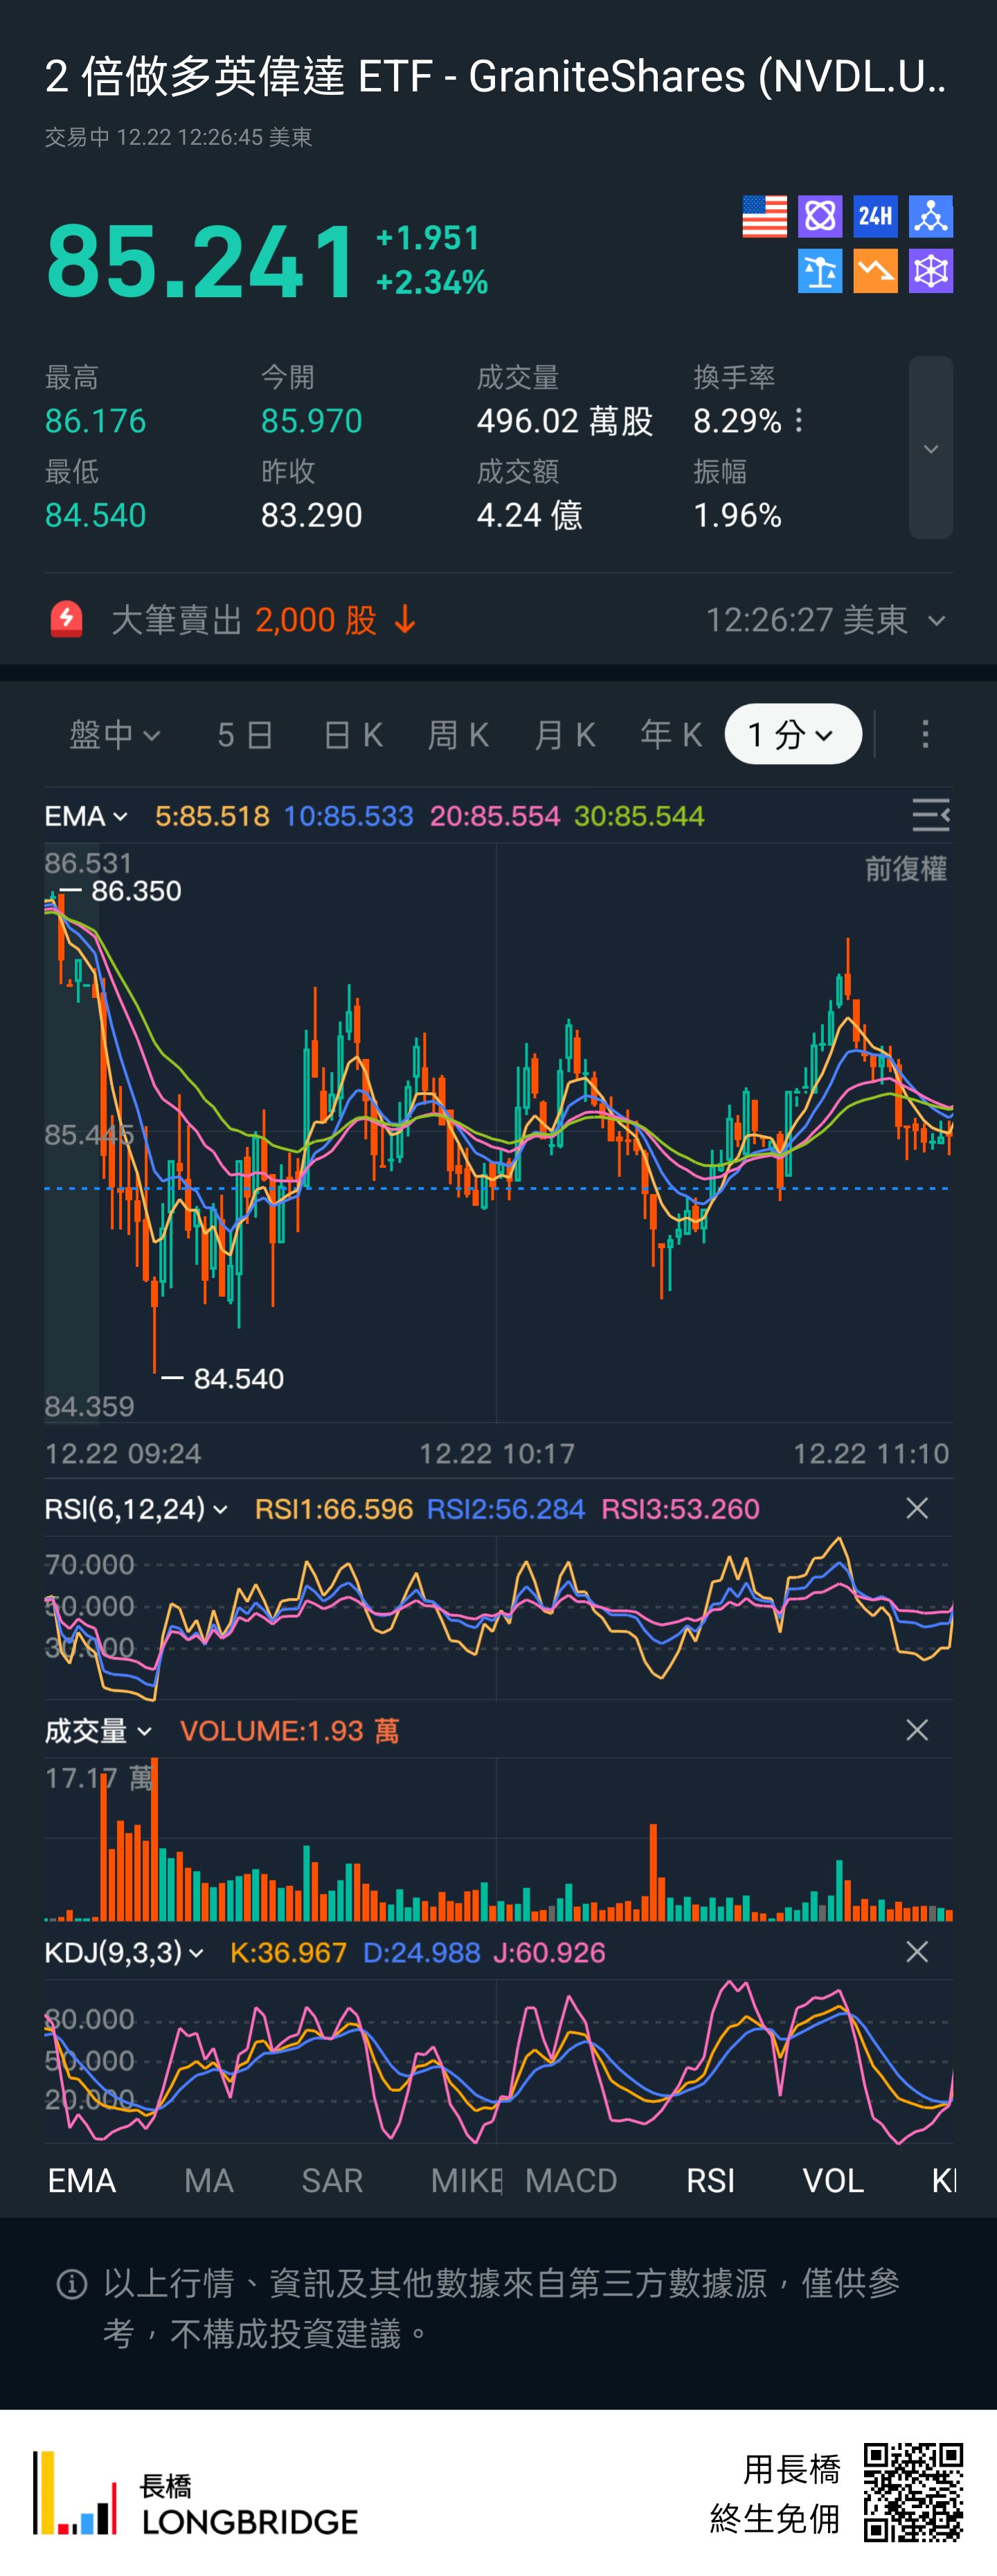
Task: Open the 1分 interval dropdown
Action: coord(792,735)
